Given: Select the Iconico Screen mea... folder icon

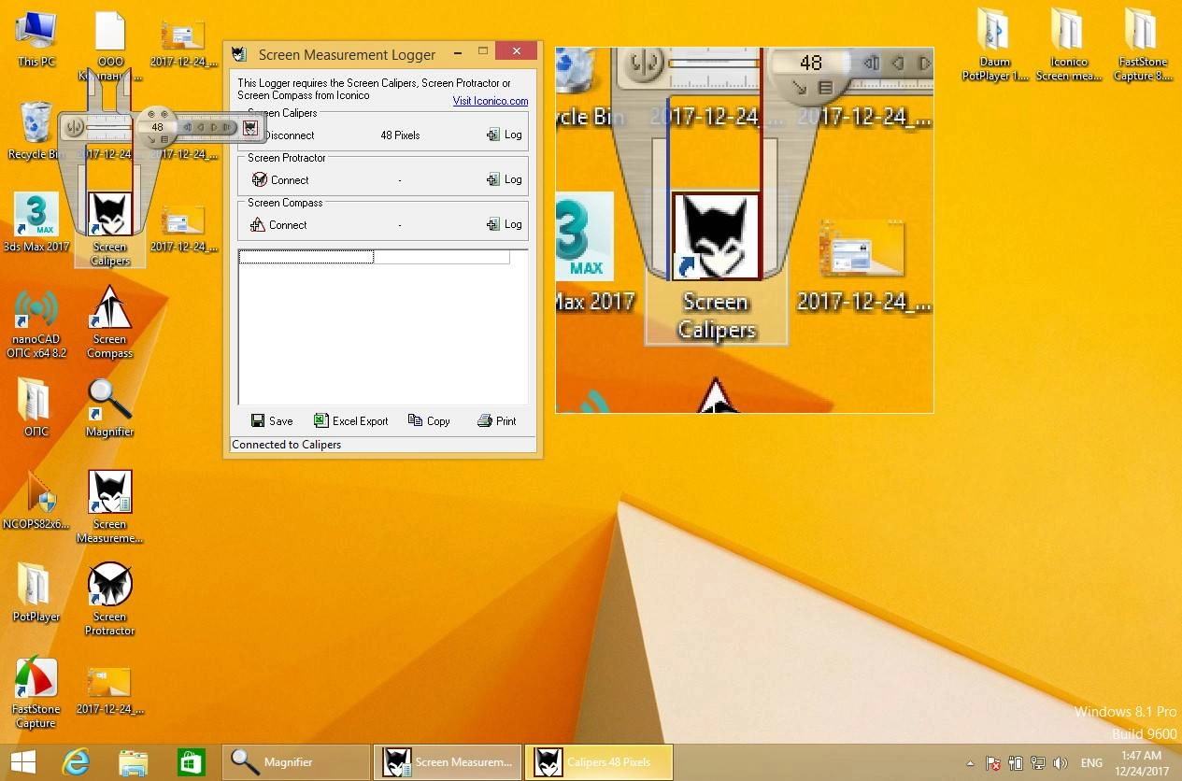Looking at the screenshot, I should click(1068, 45).
